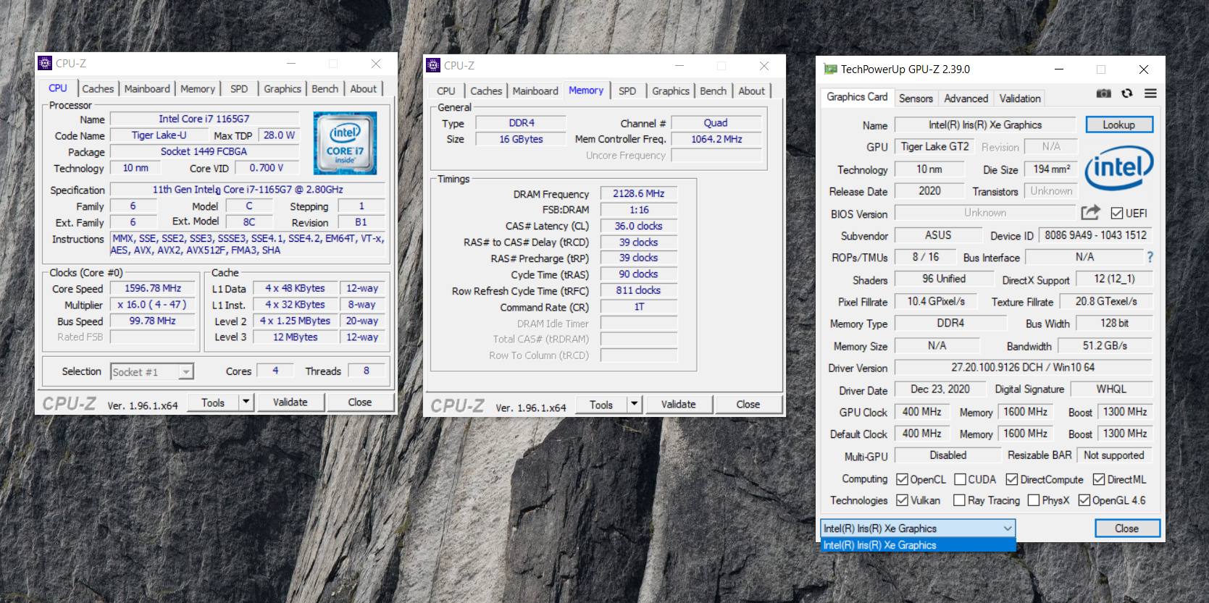
Task: Toggle the Ray Tracing checkbox
Action: 959,500
